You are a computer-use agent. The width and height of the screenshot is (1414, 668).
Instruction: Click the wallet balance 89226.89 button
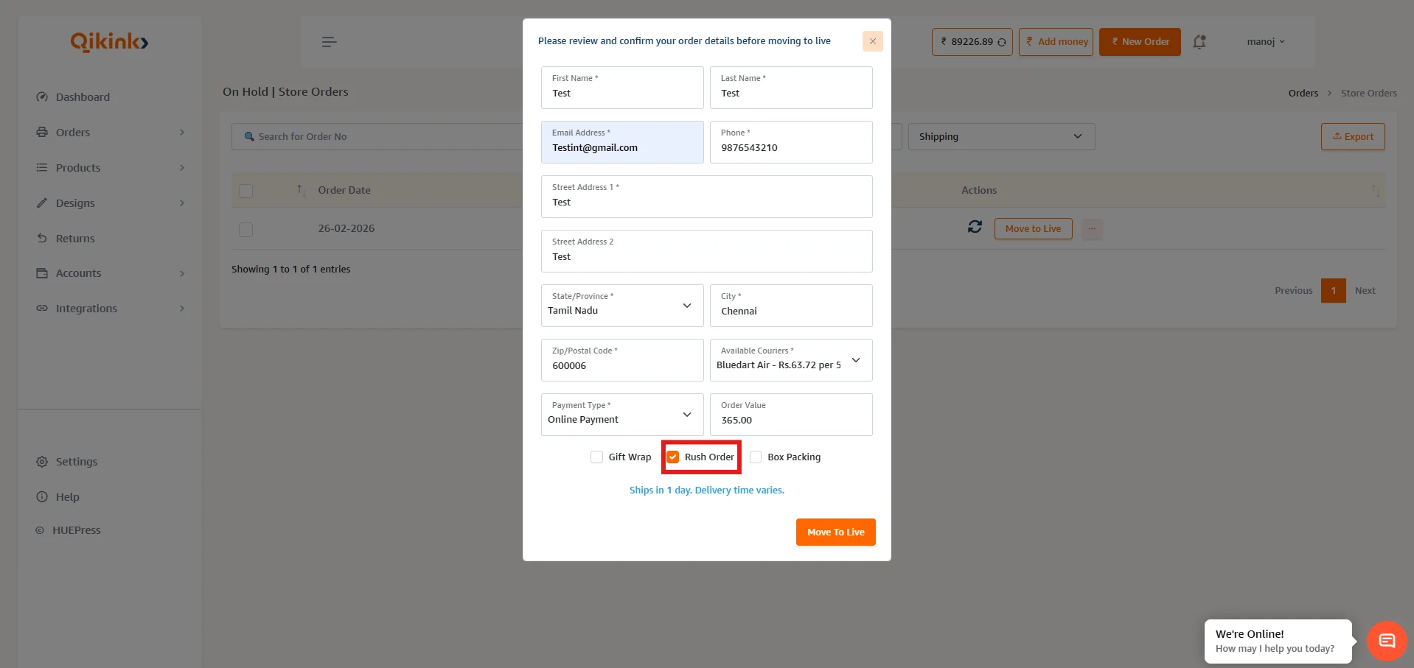(x=972, y=42)
